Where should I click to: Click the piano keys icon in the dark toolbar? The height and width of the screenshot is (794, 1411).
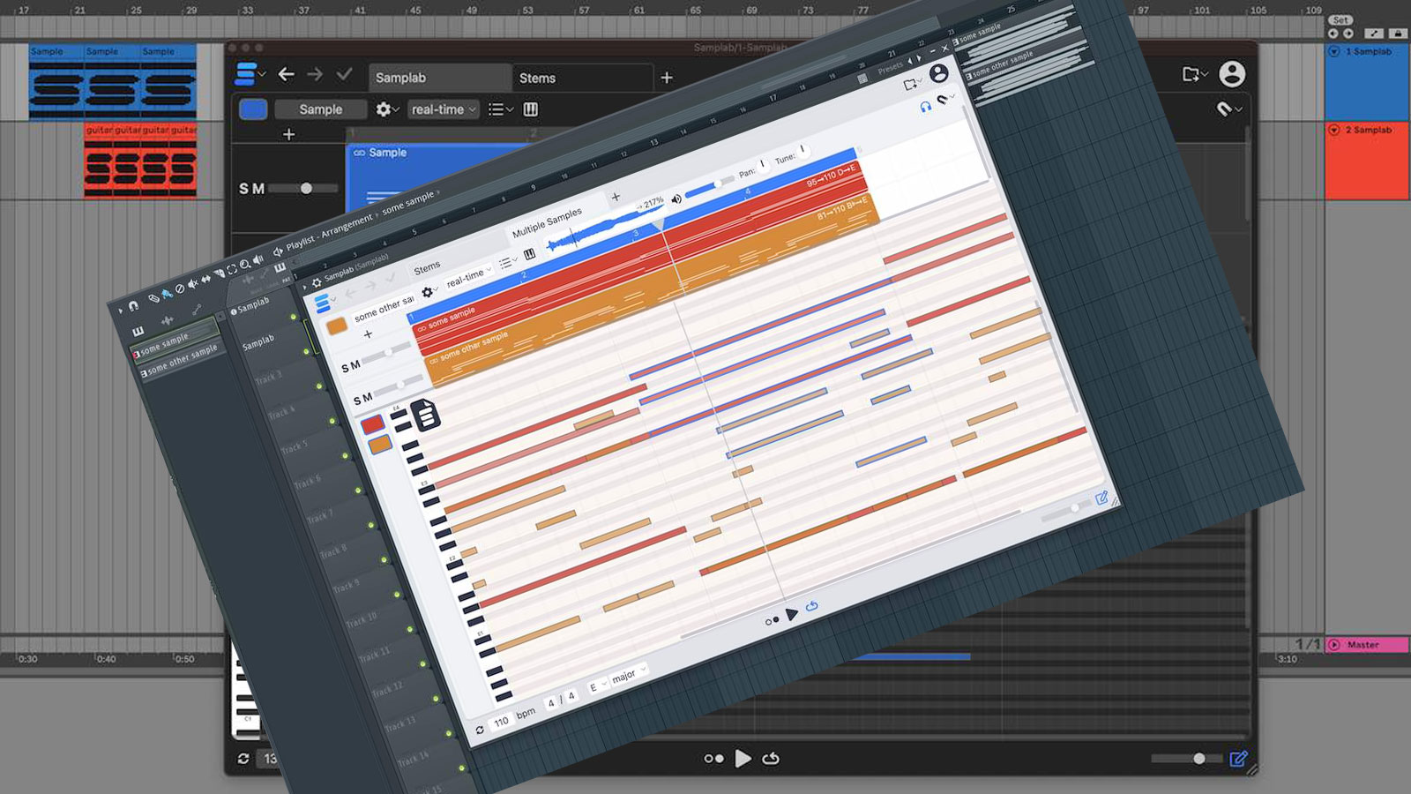[531, 109]
